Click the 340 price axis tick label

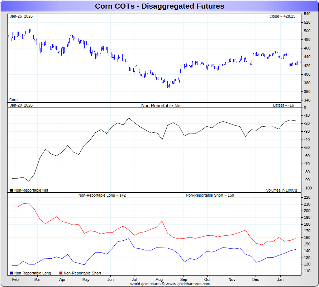click(x=307, y=100)
